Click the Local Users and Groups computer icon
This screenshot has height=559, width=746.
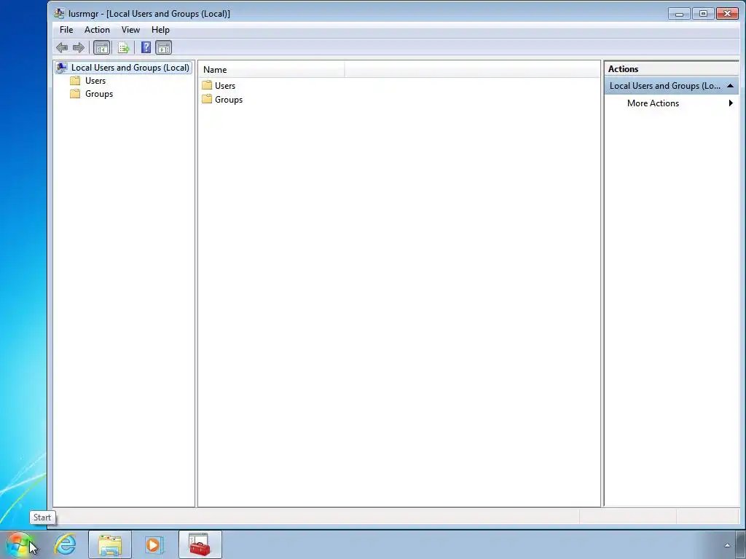pyautogui.click(x=62, y=68)
